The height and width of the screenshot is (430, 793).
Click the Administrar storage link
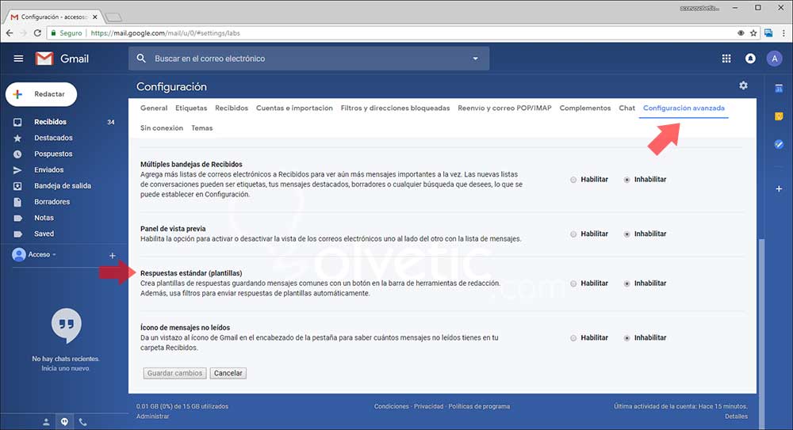[x=153, y=417]
